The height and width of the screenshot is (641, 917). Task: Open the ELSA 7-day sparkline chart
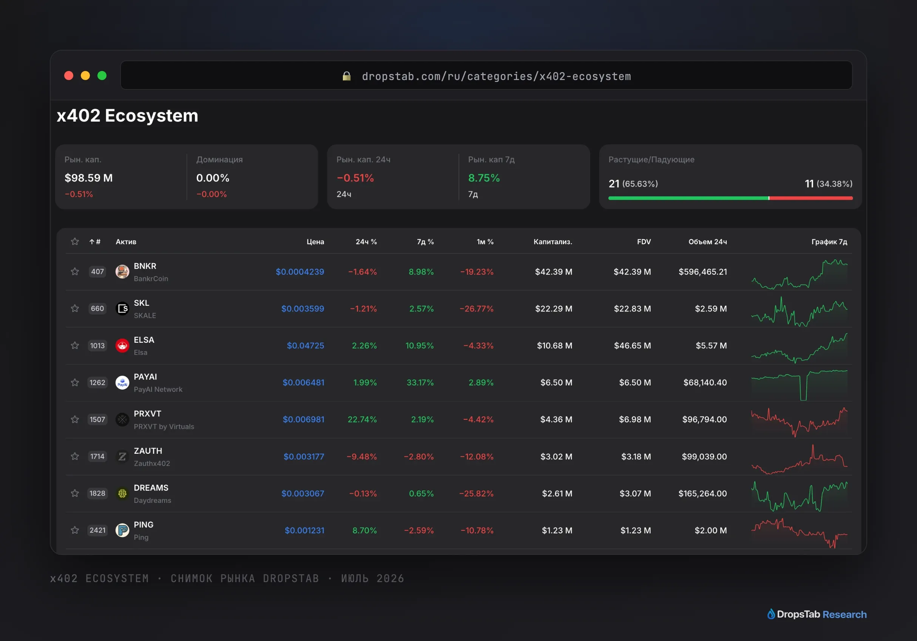(x=799, y=348)
